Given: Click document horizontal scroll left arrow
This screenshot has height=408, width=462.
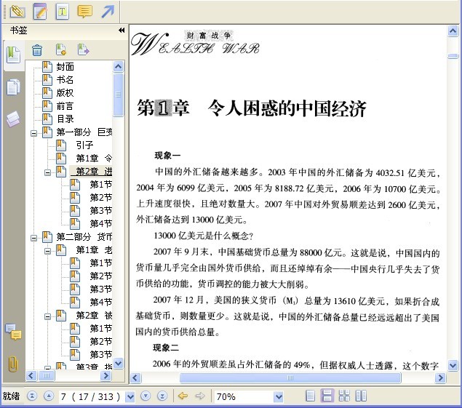Looking at the screenshot, I should [x=135, y=377].
